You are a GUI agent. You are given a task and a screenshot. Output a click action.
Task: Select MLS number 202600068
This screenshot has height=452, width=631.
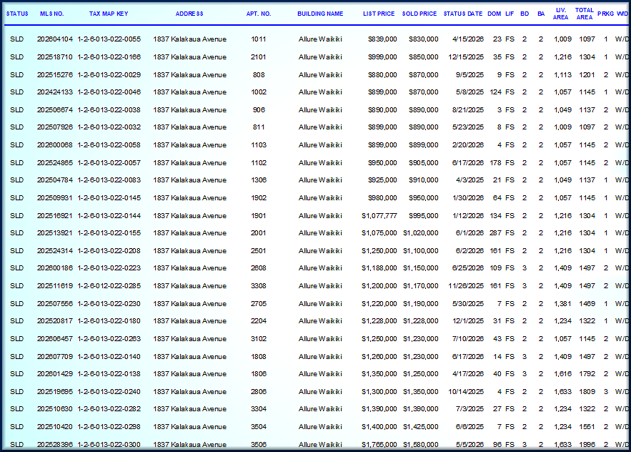point(55,144)
